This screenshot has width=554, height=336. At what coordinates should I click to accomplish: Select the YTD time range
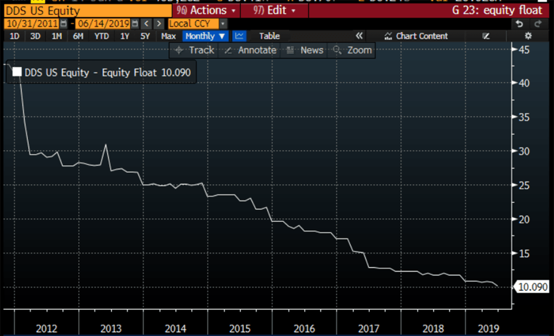coord(102,36)
